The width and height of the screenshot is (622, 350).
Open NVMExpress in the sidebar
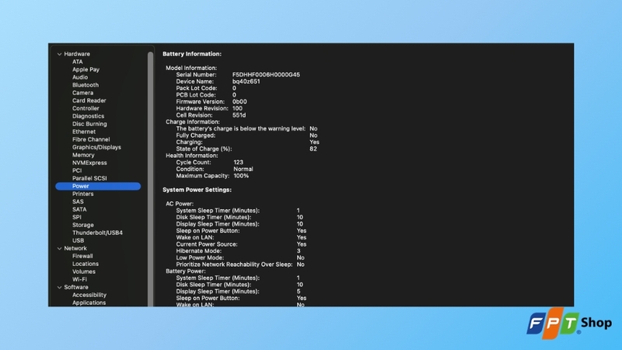(x=89, y=163)
